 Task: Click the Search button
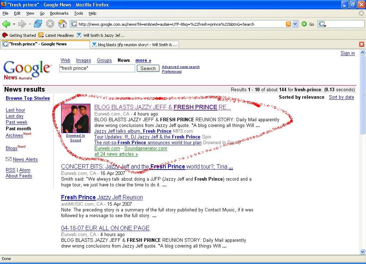[x=148, y=68]
